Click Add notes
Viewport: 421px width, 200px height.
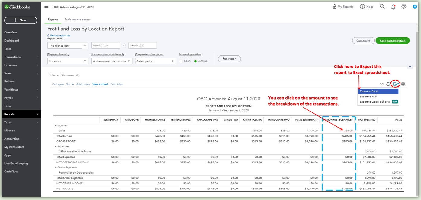click(83, 84)
